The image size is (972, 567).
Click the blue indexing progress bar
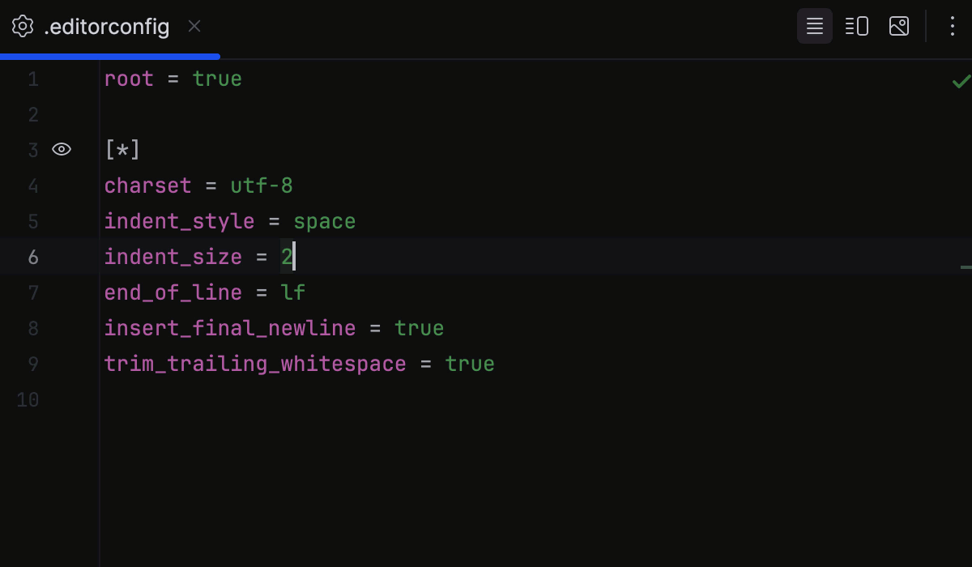tap(109, 56)
